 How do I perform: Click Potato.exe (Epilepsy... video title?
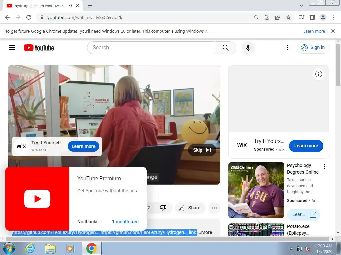coord(298,230)
